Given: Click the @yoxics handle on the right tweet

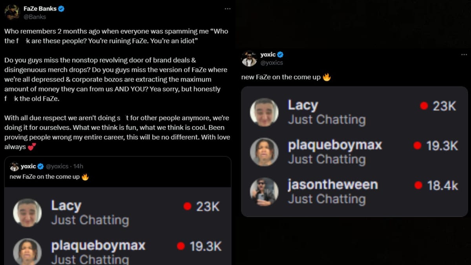Looking at the screenshot, I should 272,62.
